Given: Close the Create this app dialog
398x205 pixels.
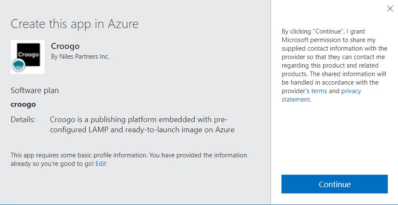Looking at the screenshot, I should pyautogui.click(x=389, y=9).
